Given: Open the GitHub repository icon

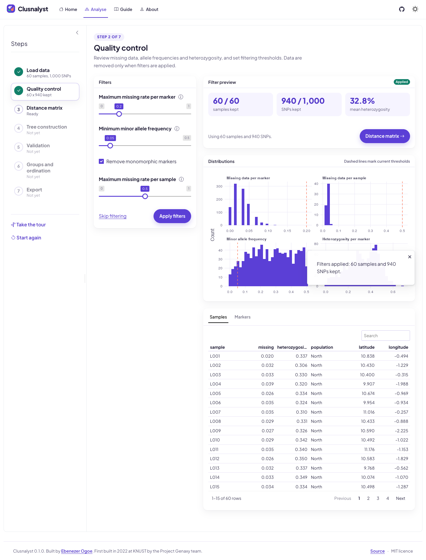Looking at the screenshot, I should (402, 9).
